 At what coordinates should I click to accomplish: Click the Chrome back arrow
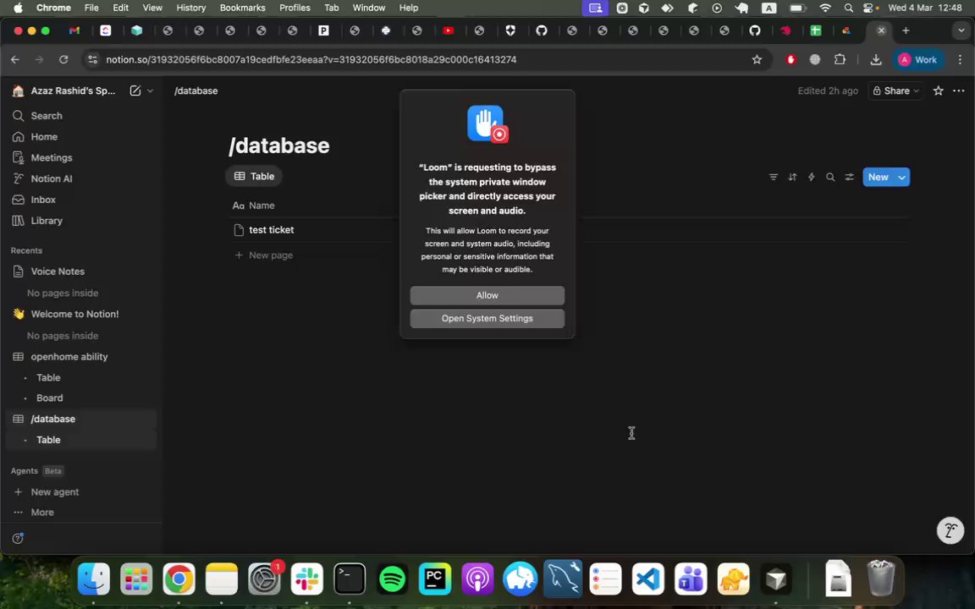coord(15,60)
